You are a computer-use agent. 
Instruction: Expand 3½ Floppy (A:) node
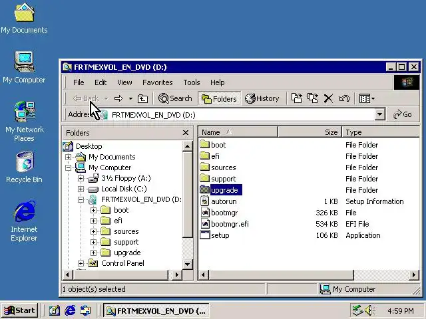[81, 179]
